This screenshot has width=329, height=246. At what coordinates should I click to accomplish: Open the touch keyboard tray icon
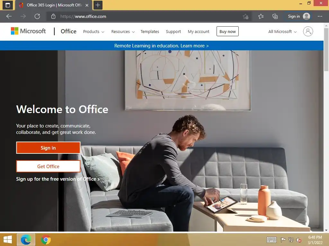coord(271,240)
